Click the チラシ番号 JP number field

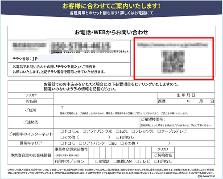pos(55,59)
